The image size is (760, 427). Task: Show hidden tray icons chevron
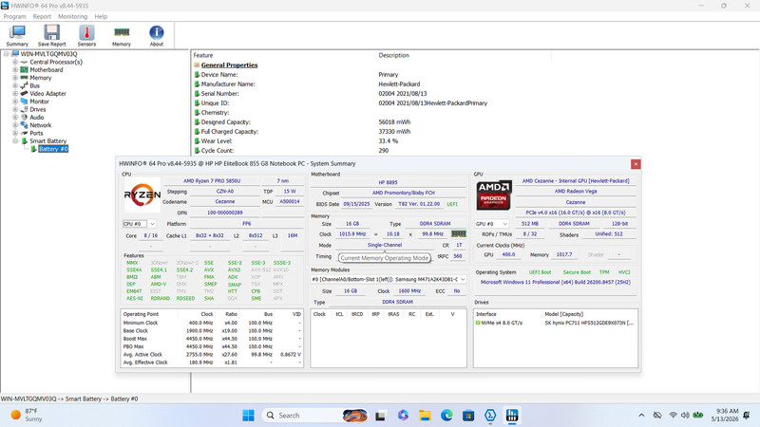coord(641,416)
